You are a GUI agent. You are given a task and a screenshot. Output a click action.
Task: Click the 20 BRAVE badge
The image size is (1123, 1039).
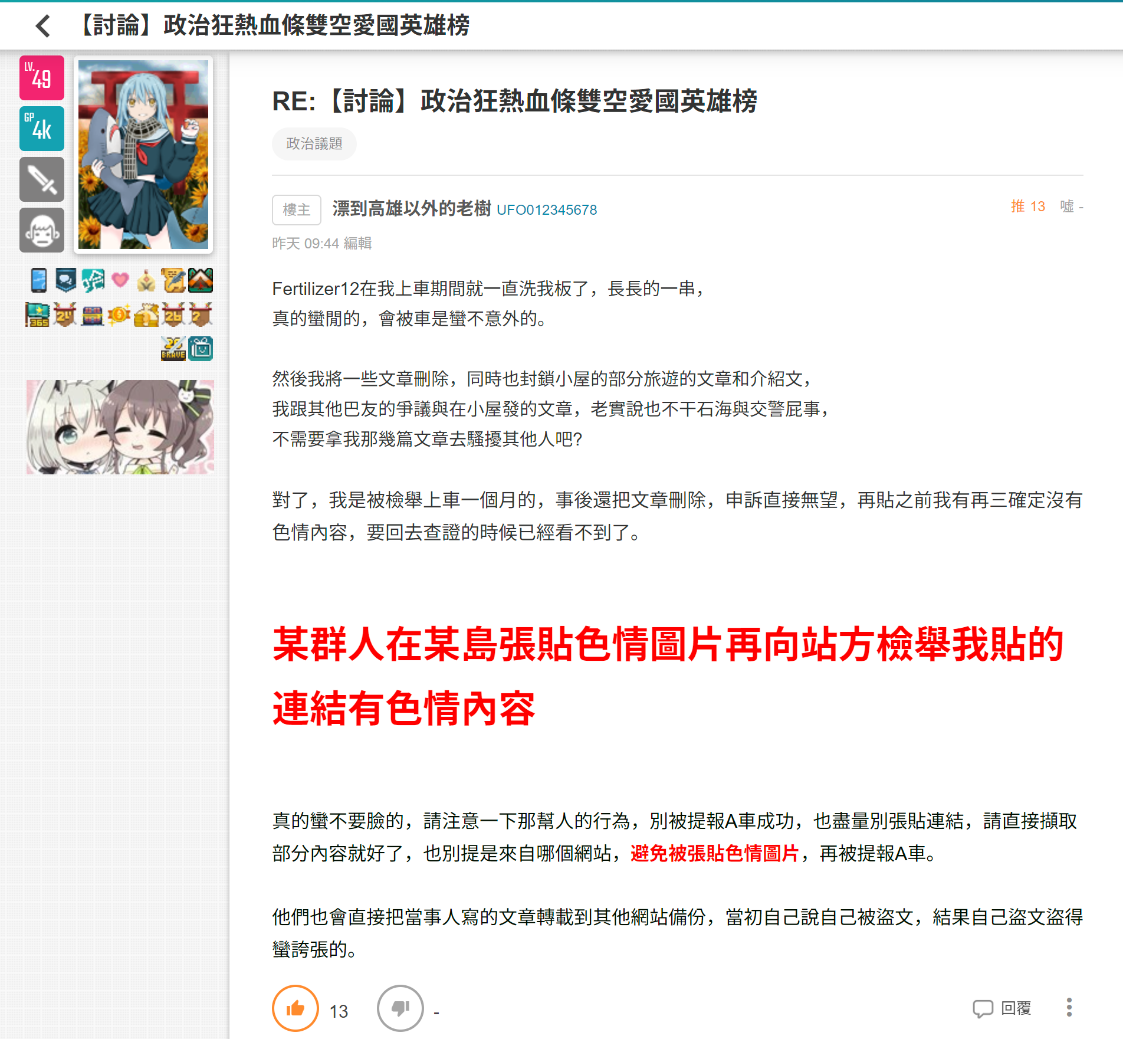click(x=173, y=349)
